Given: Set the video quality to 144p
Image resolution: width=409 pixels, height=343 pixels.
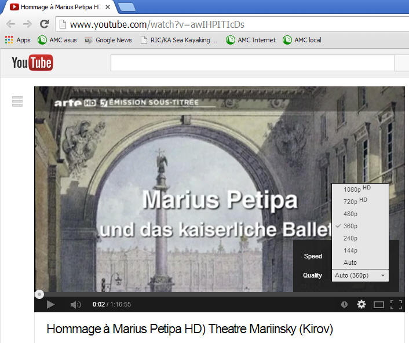Looking at the screenshot, I should point(350,250).
